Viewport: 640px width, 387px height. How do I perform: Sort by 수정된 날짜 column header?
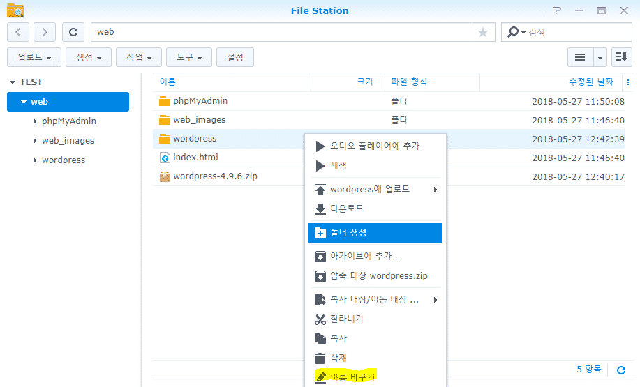pos(551,82)
